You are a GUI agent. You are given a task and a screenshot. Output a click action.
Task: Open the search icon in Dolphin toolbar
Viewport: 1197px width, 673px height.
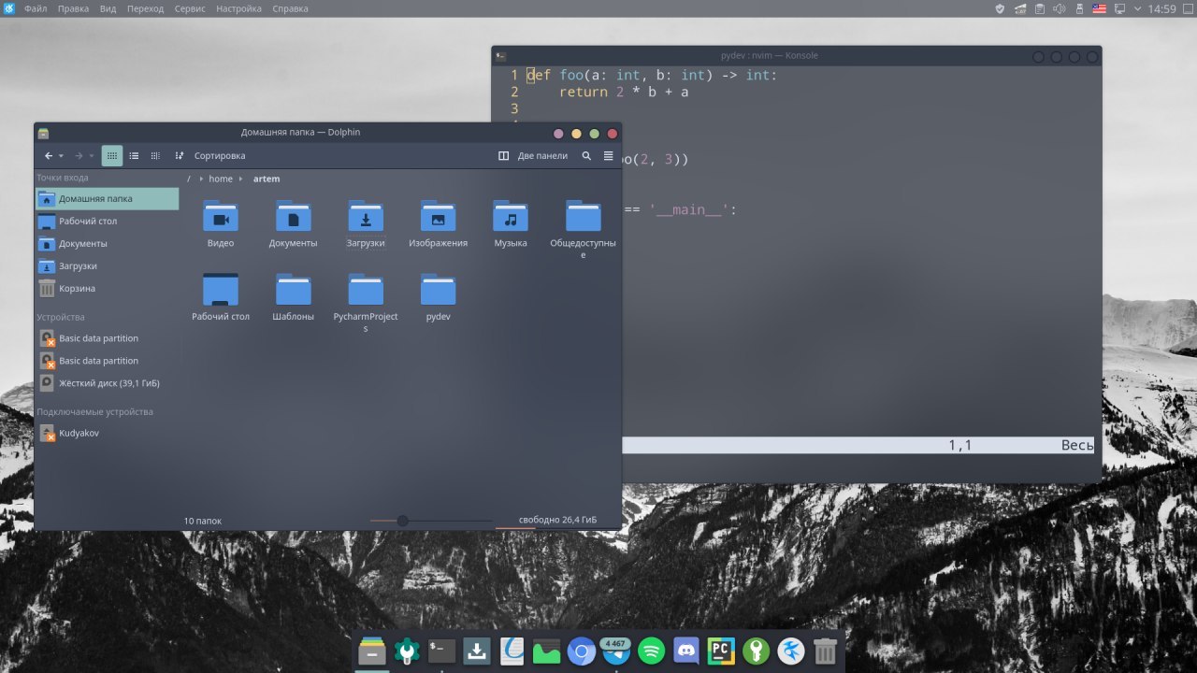tap(586, 156)
